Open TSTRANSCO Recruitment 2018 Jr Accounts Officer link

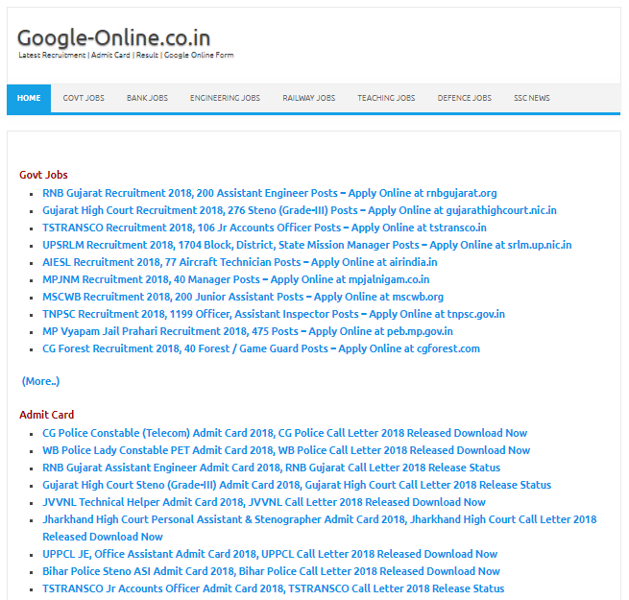[264, 228]
